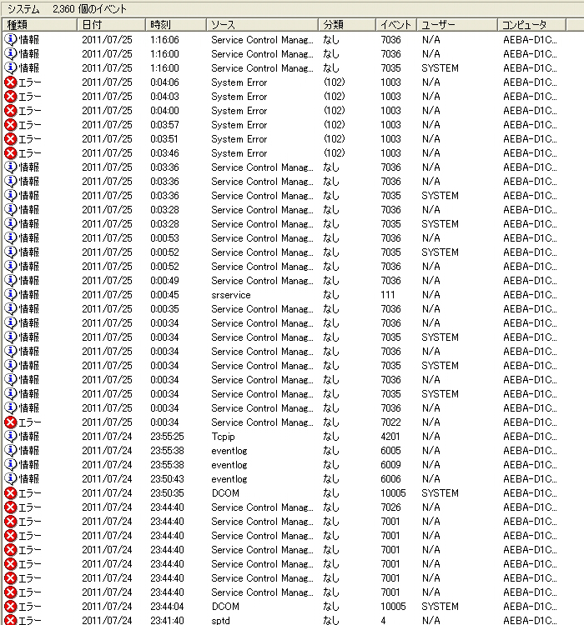Select the sptd source cell
The image size is (584, 625).
[x=221, y=621]
